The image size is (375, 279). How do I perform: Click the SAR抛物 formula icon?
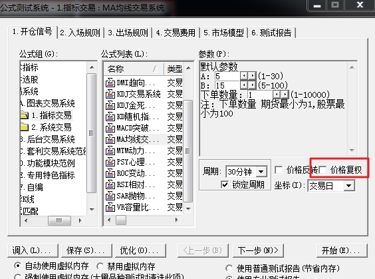[x=110, y=196]
